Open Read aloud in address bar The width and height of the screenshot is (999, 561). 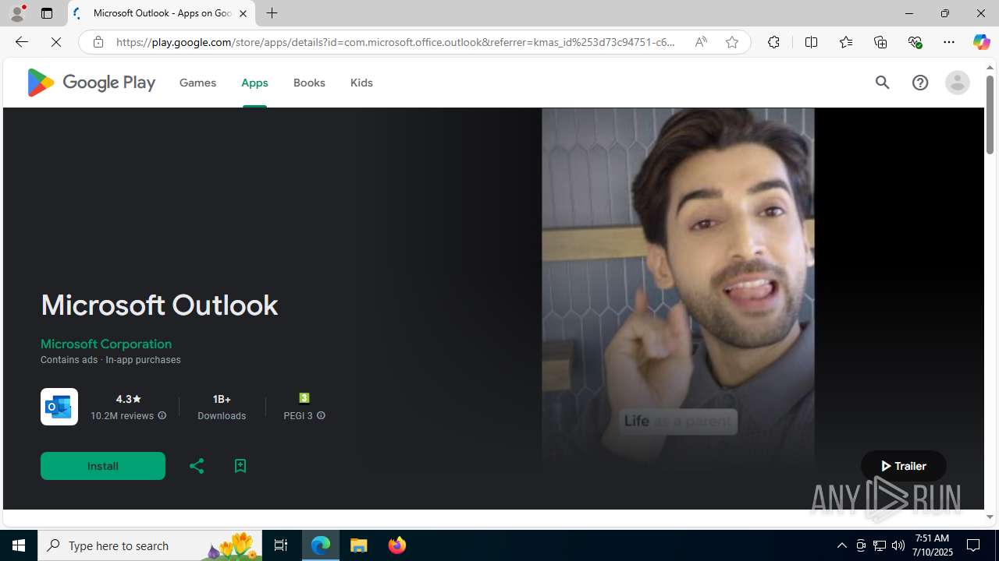(x=701, y=42)
